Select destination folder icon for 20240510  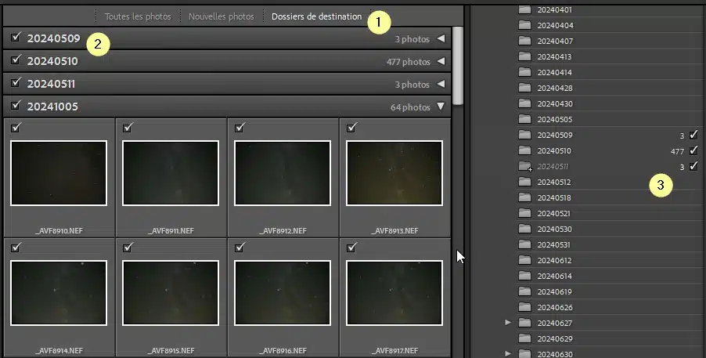[x=524, y=150]
